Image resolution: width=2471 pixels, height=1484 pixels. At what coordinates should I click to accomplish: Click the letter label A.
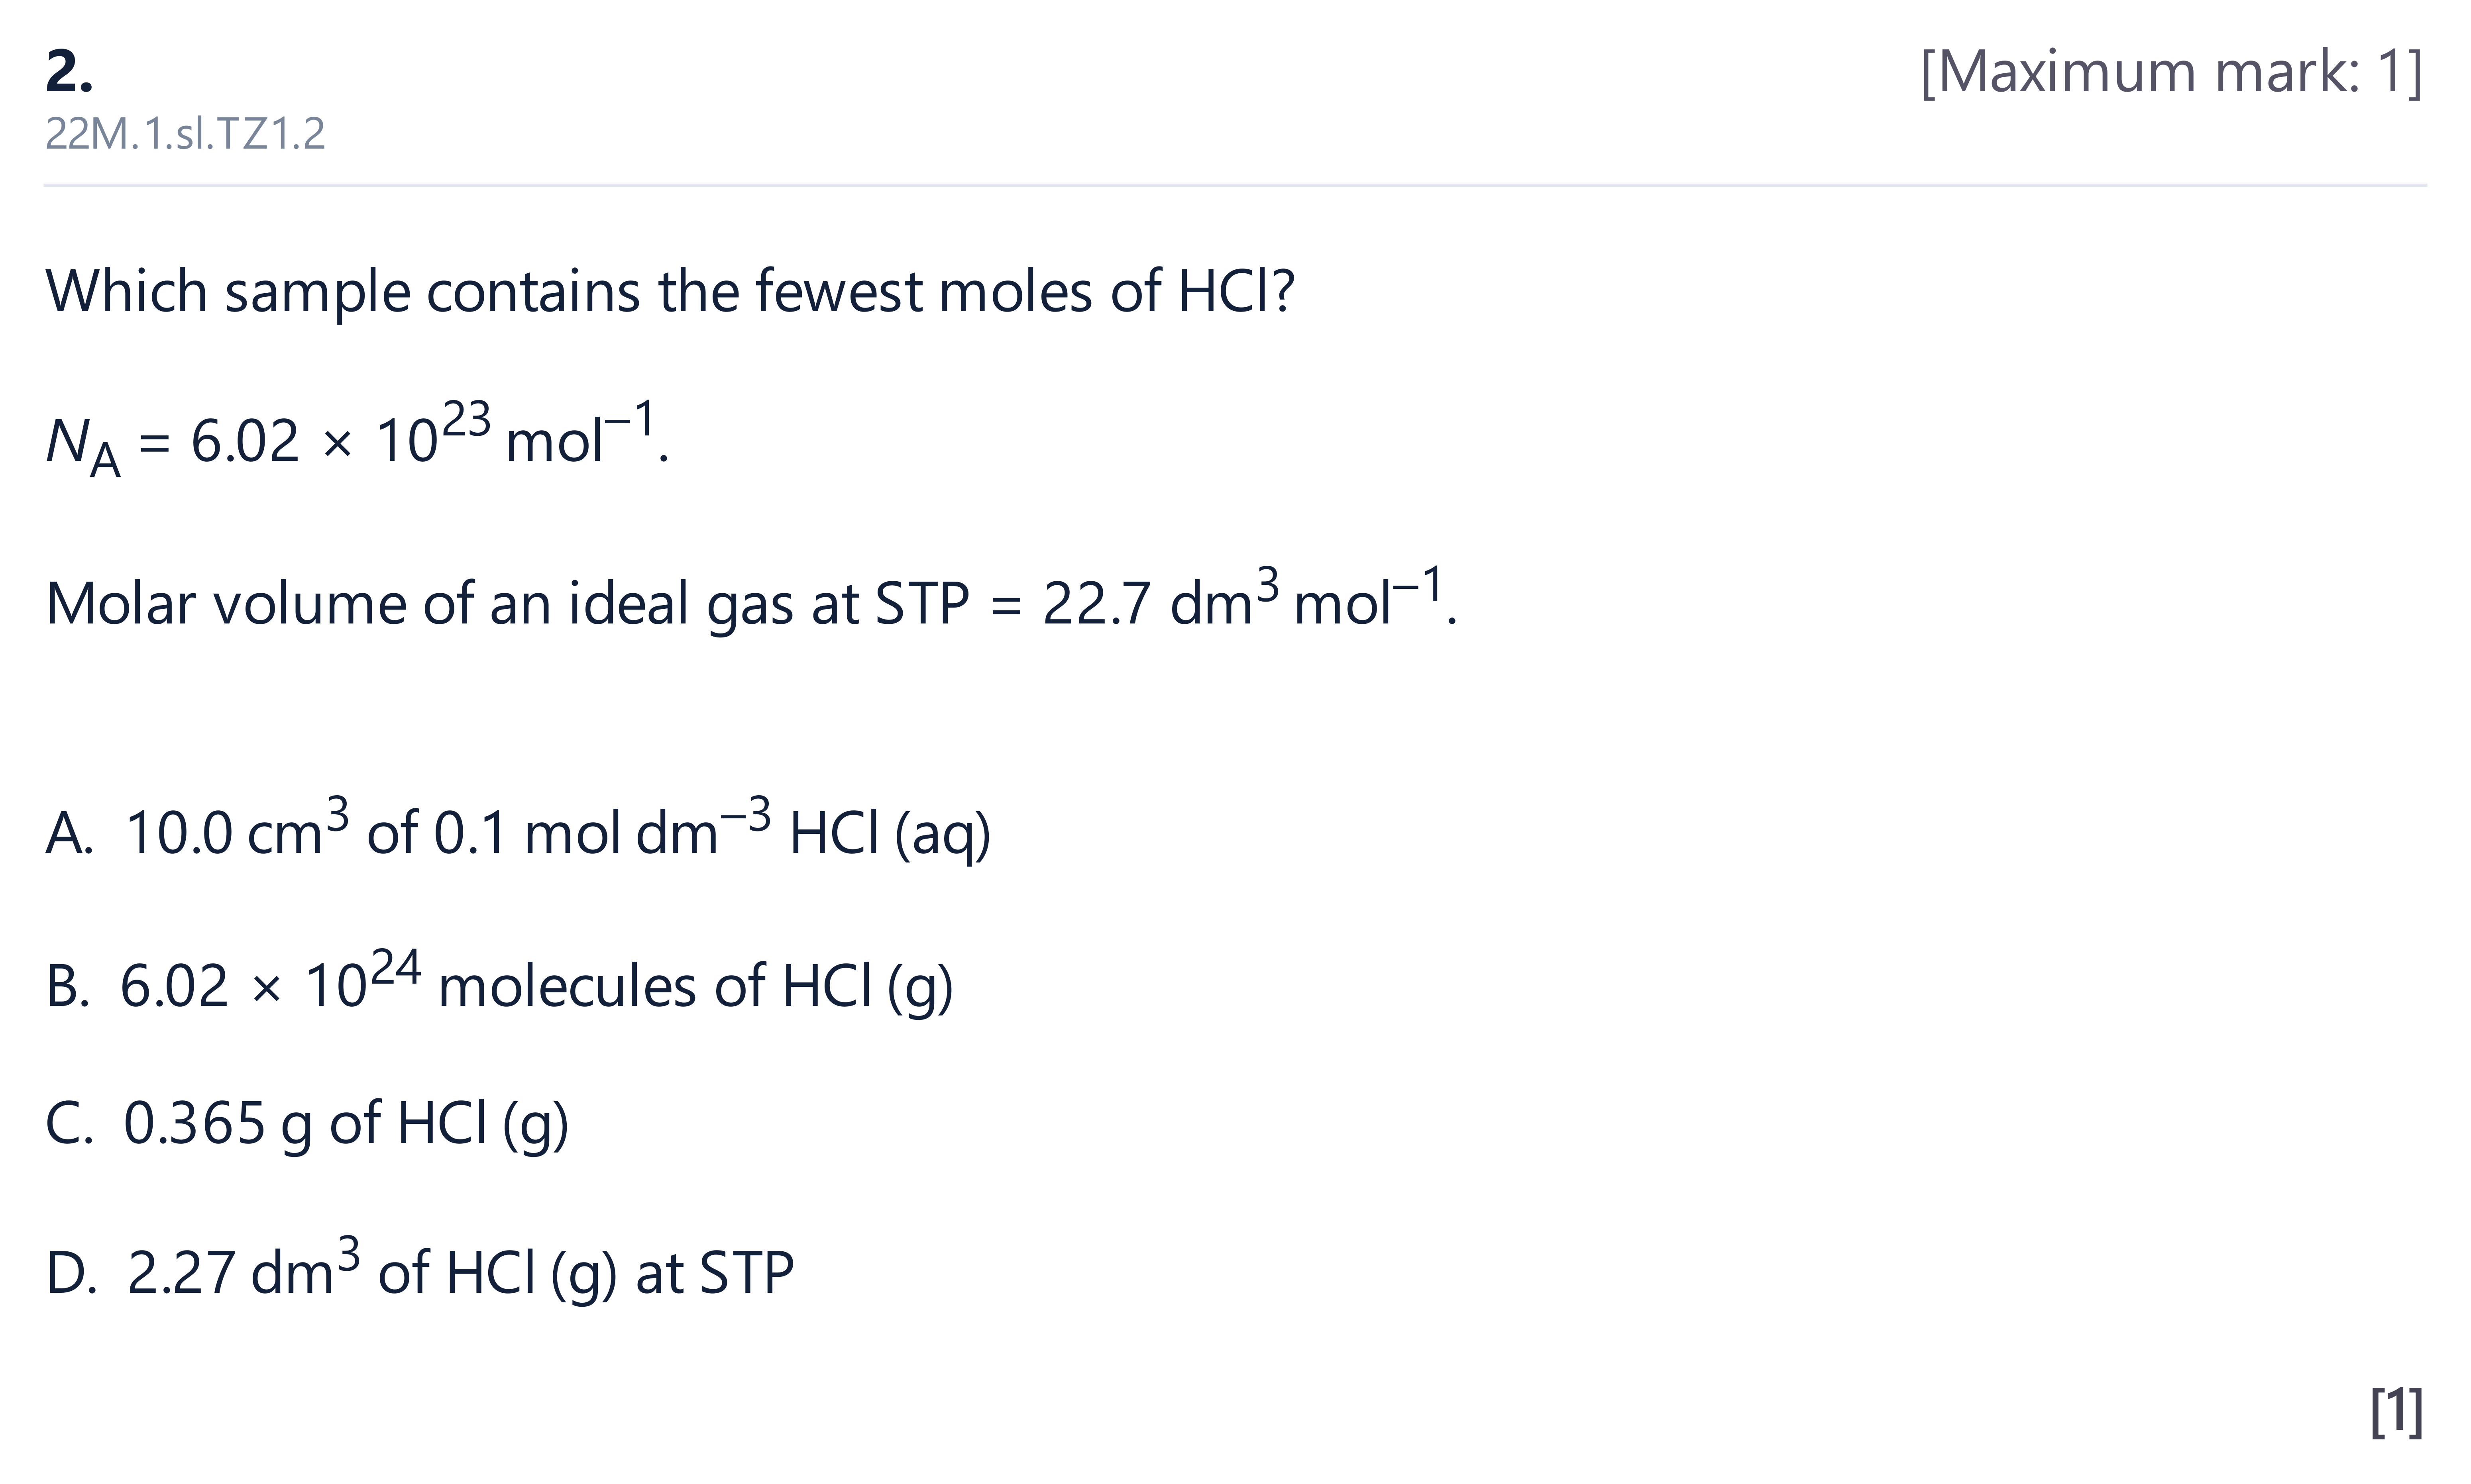coord(69,833)
